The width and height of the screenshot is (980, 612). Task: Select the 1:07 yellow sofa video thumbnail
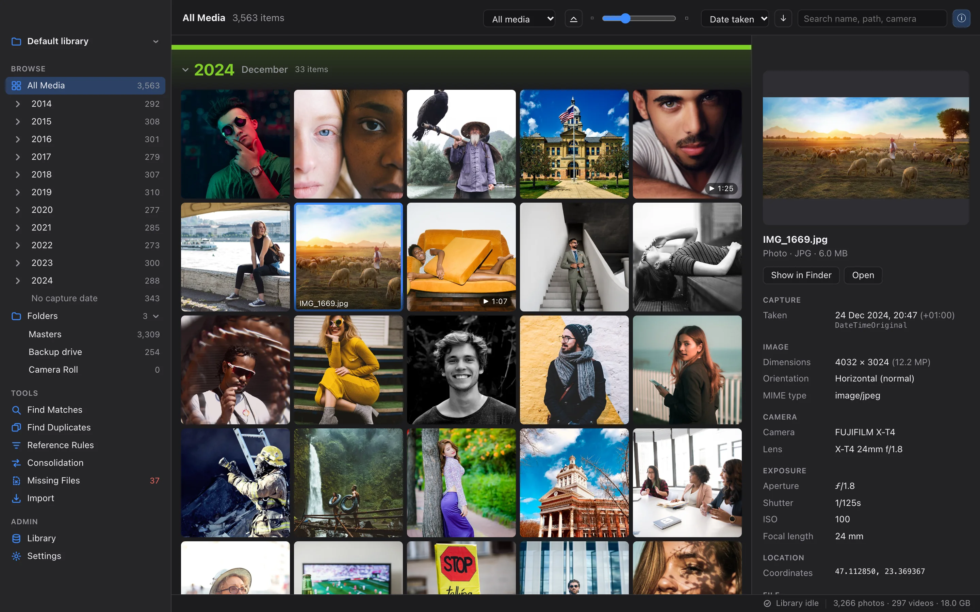(x=461, y=257)
